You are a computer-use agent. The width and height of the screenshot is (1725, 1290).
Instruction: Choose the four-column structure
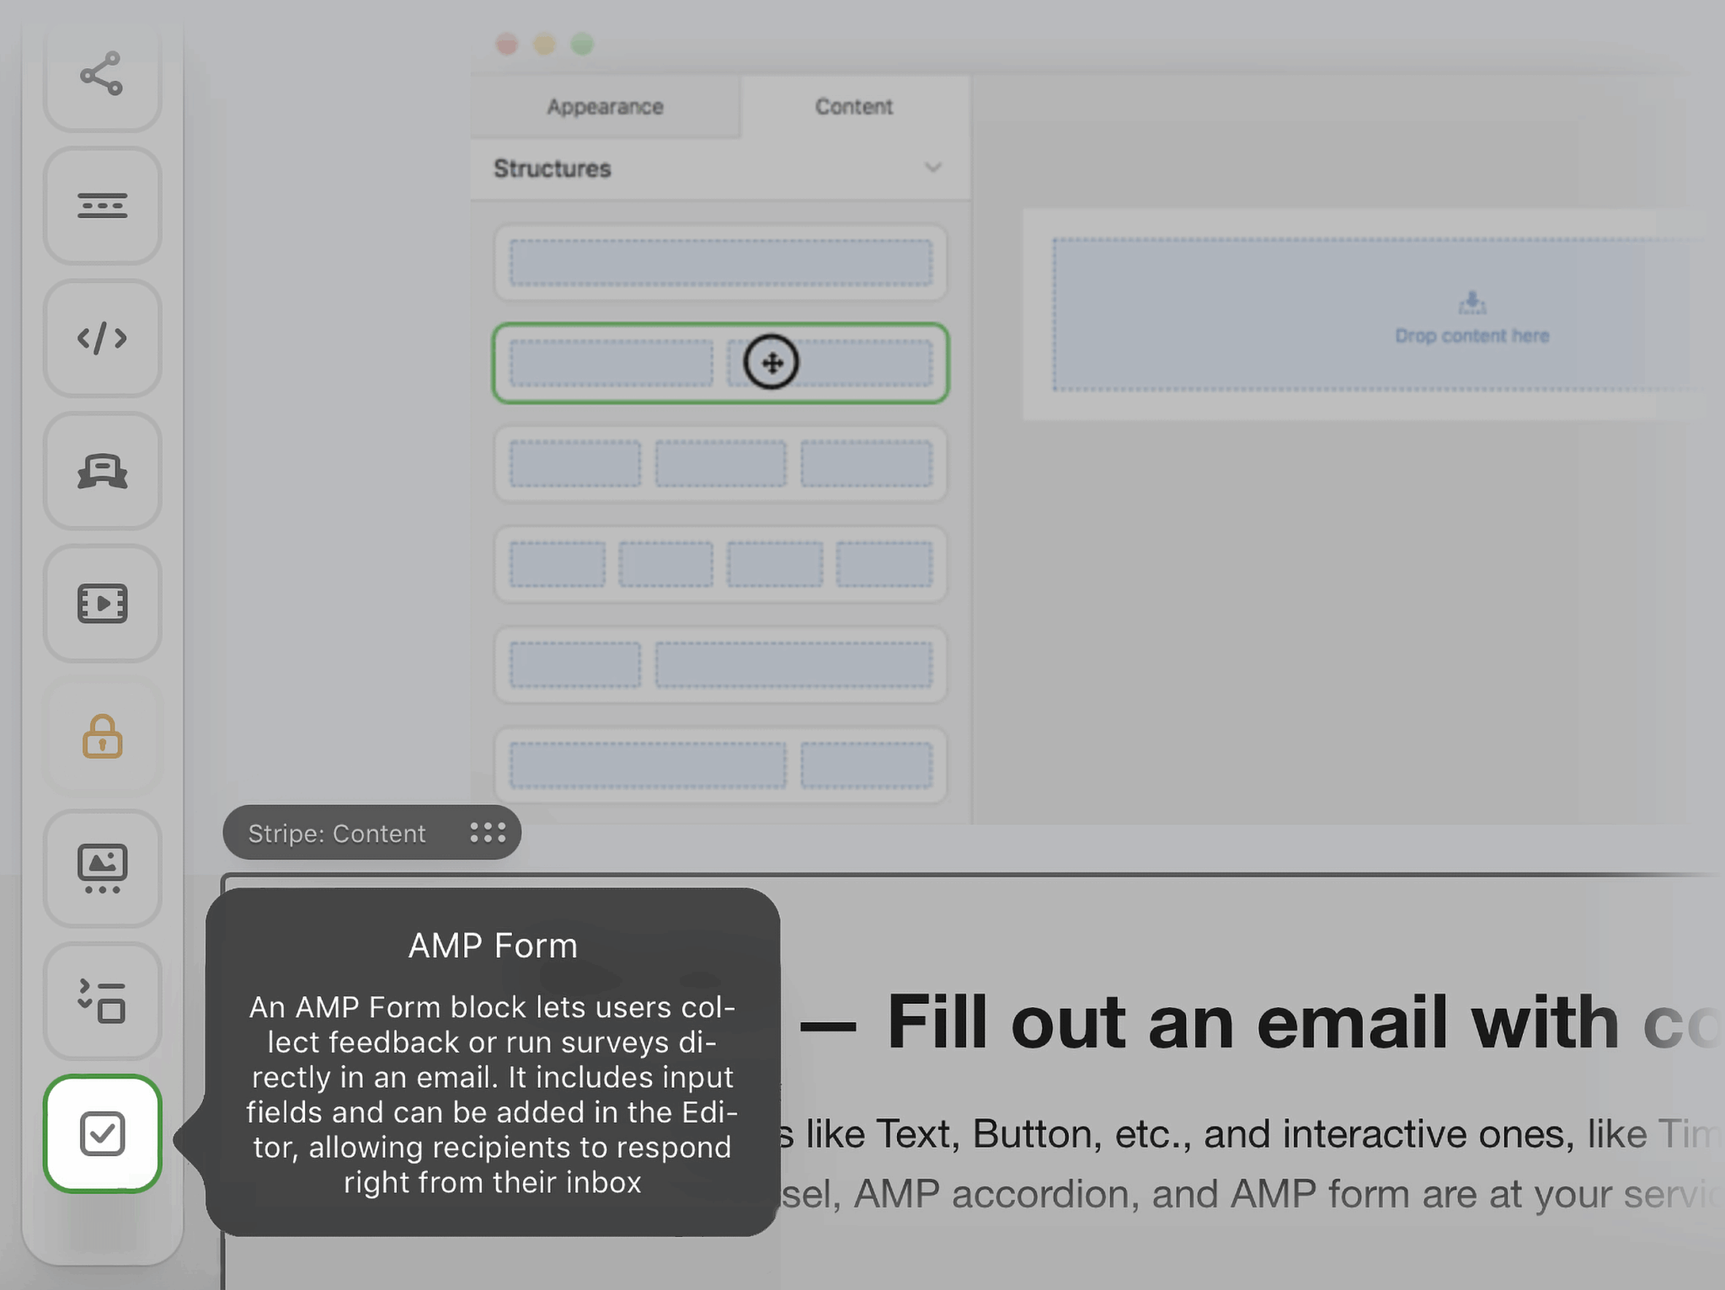coord(720,564)
